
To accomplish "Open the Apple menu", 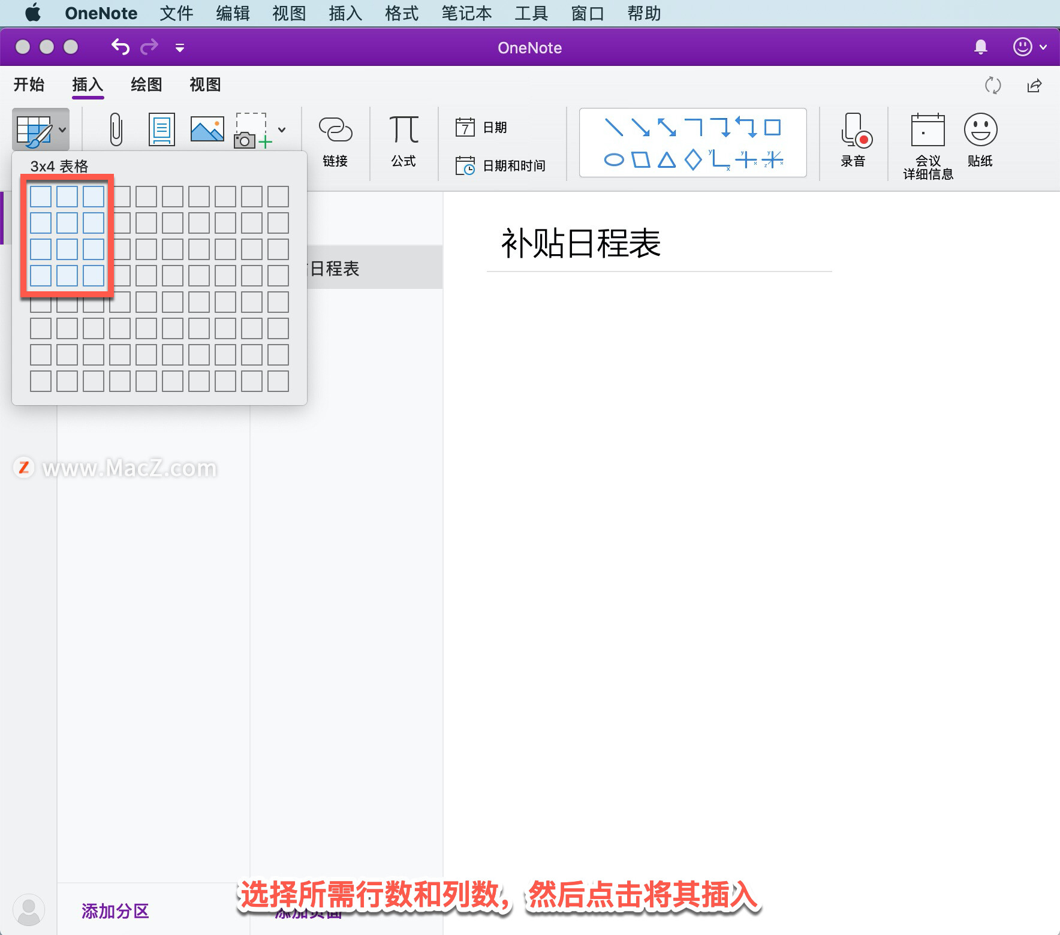I will [33, 13].
